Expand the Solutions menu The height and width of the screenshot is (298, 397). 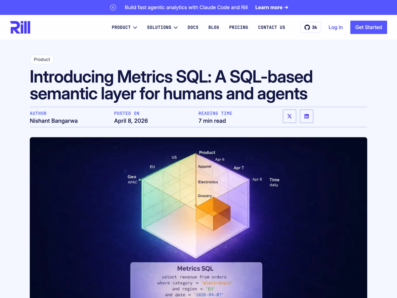162,27
